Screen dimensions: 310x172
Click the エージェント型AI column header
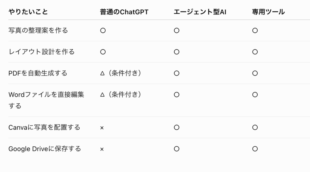[200, 12]
